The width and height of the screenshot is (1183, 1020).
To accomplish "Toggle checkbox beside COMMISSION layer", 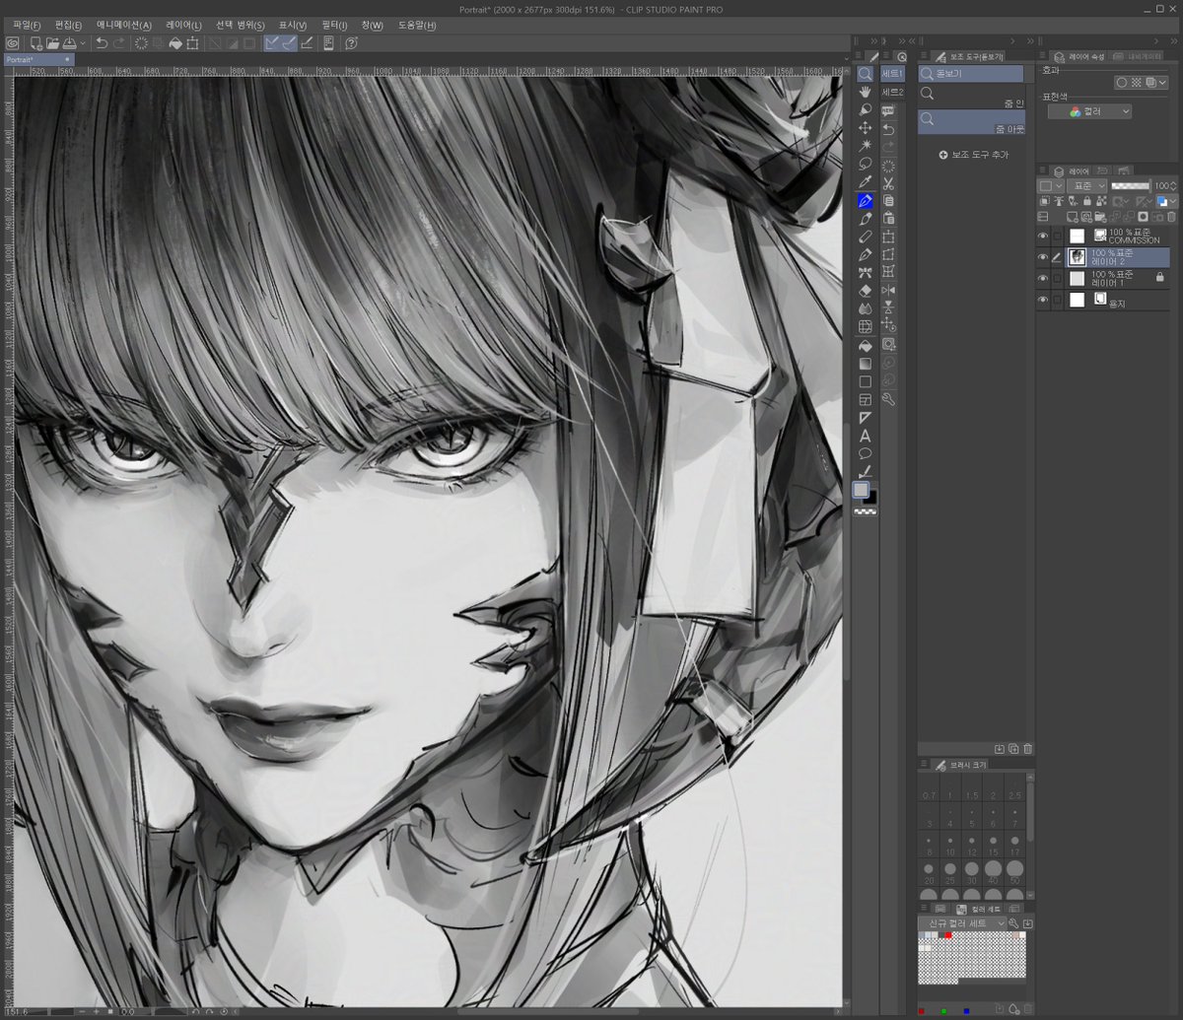I will [1057, 236].
